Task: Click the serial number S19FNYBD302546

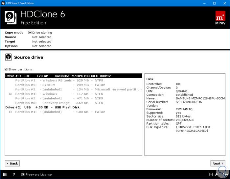Action: (189, 102)
